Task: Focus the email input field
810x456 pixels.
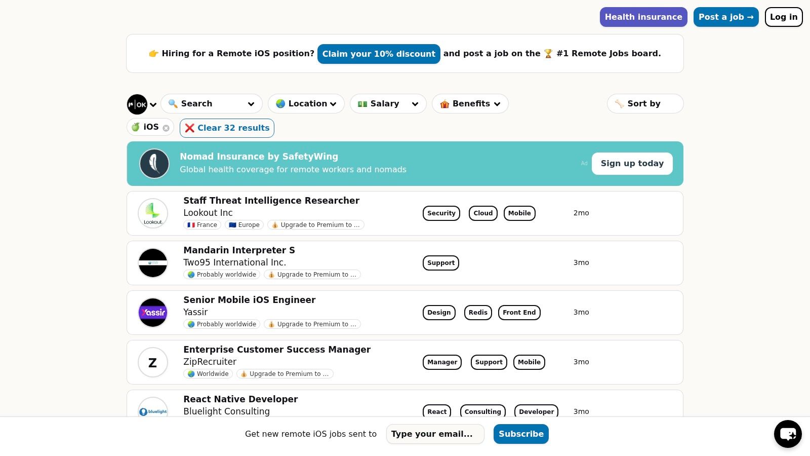Action: (x=435, y=434)
